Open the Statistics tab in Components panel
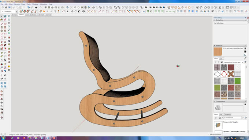 [x=228, y=115]
